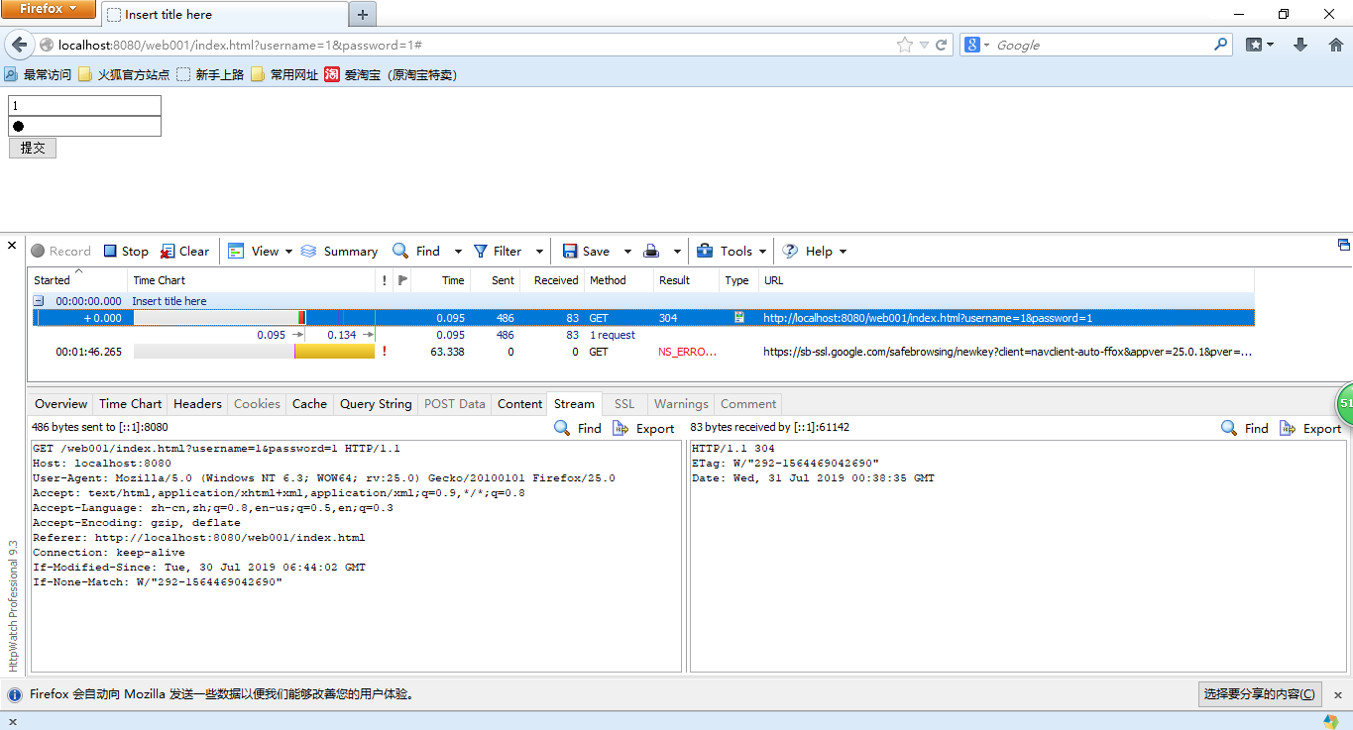Click the HttpWatch toolbar Find button
The width and height of the screenshot is (1353, 730).
[x=416, y=251]
